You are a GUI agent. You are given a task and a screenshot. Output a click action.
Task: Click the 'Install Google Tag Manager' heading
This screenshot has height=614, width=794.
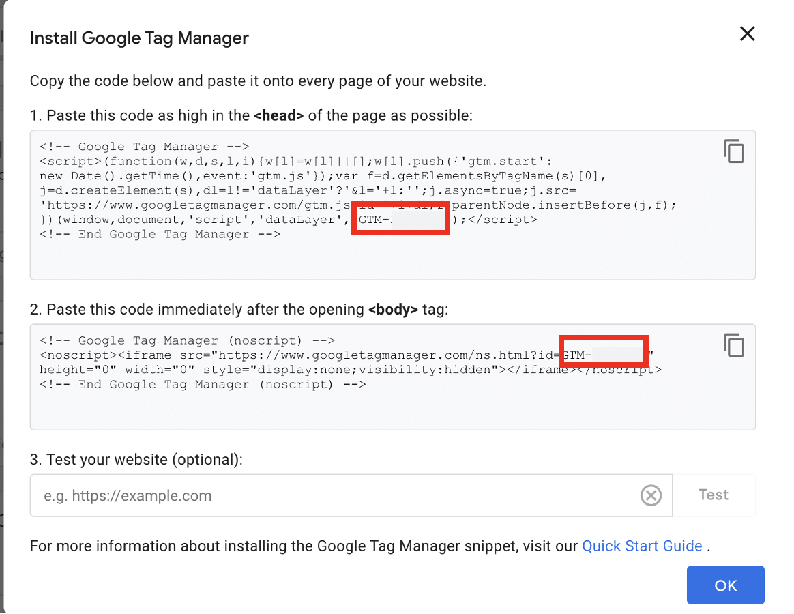(x=139, y=38)
